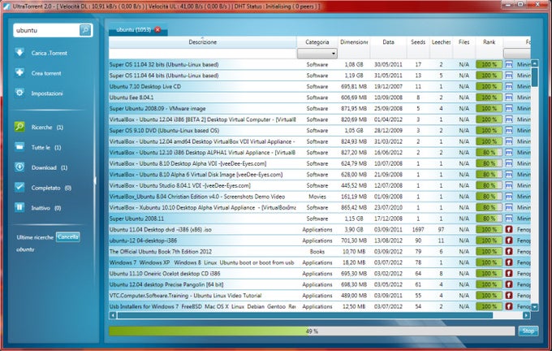Click the 49 % search progress bar
552x351 pixels.
tap(312, 331)
